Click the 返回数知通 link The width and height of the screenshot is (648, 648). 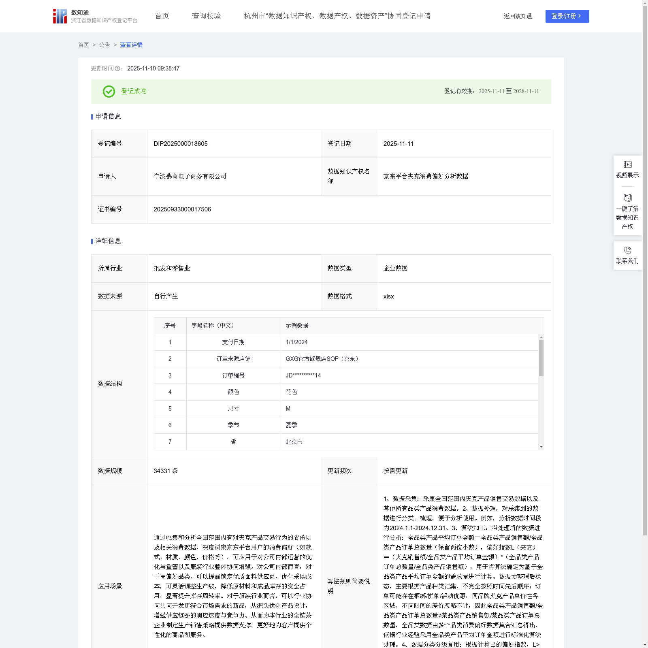click(x=518, y=16)
